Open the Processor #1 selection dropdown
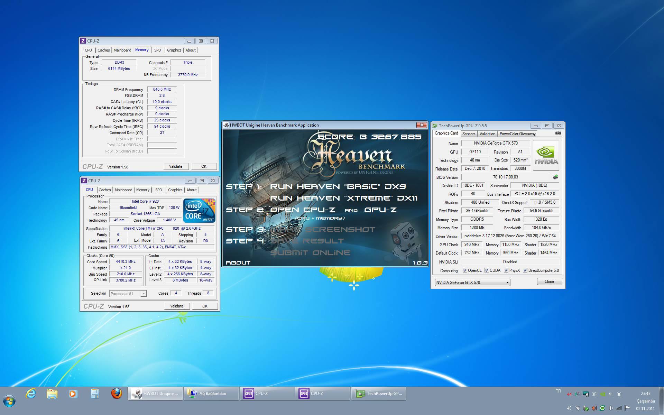 (128, 294)
